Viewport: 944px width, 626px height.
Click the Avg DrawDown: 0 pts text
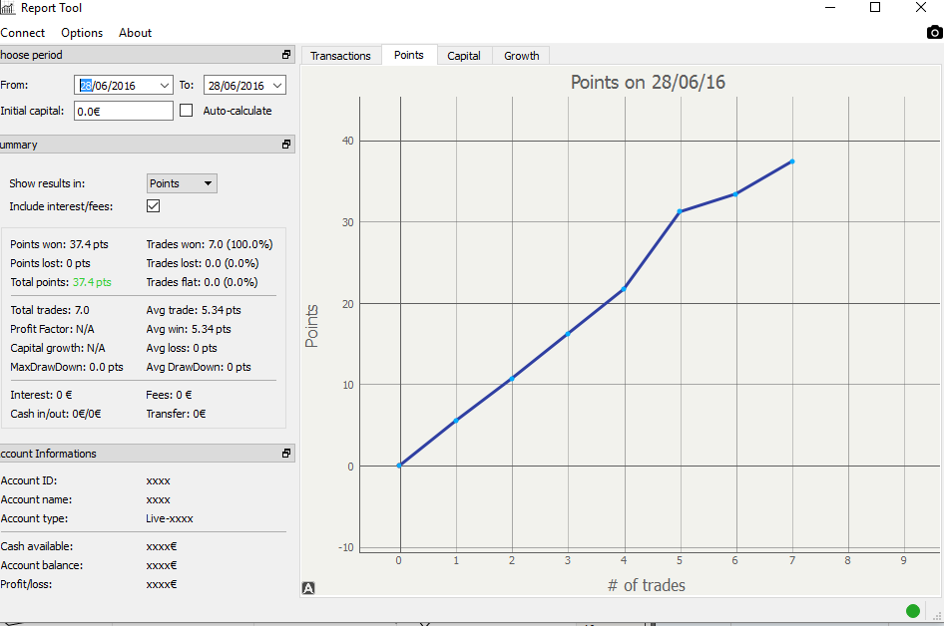[199, 367]
